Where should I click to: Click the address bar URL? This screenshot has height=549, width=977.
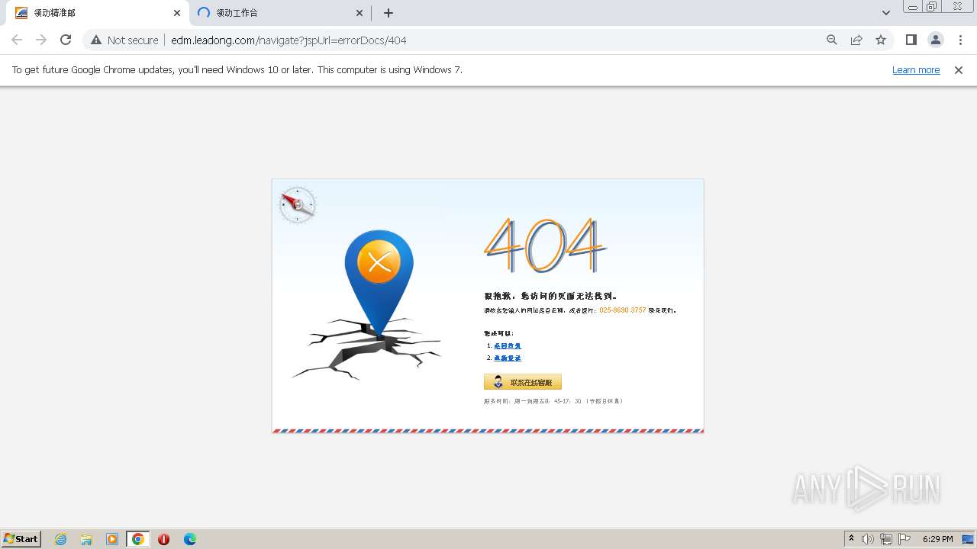(x=289, y=40)
